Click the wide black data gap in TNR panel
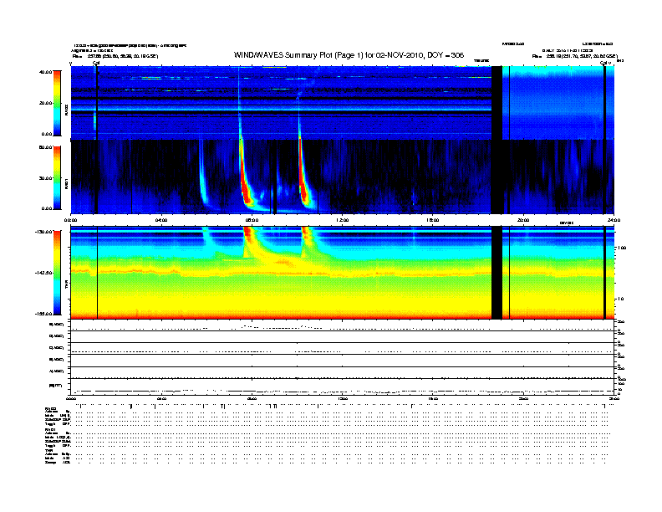The width and height of the screenshot is (662, 512). tap(497, 273)
